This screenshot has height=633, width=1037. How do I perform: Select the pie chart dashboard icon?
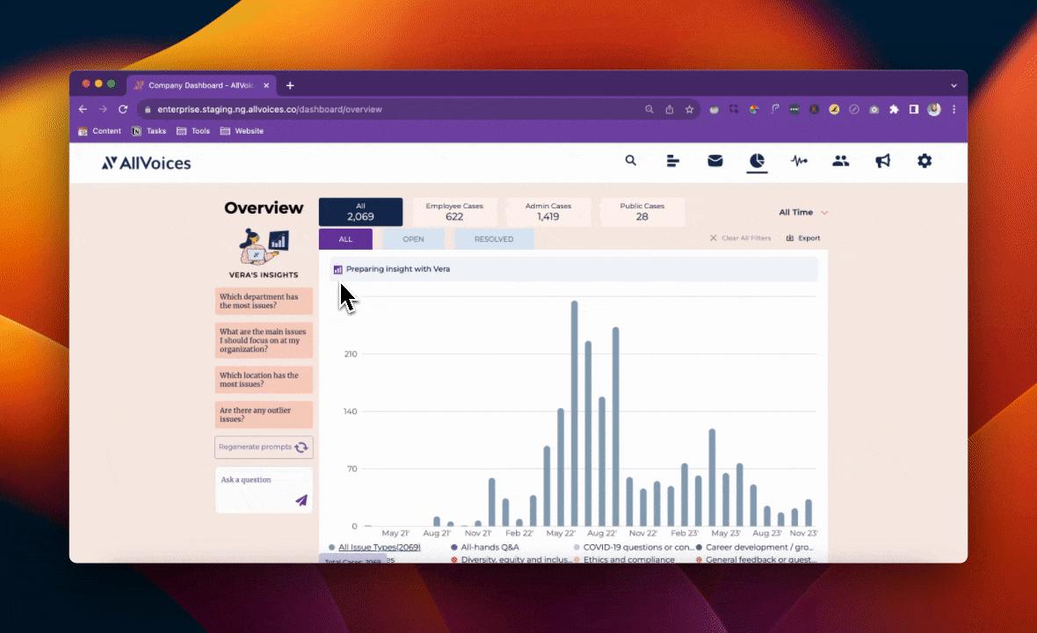[757, 161]
